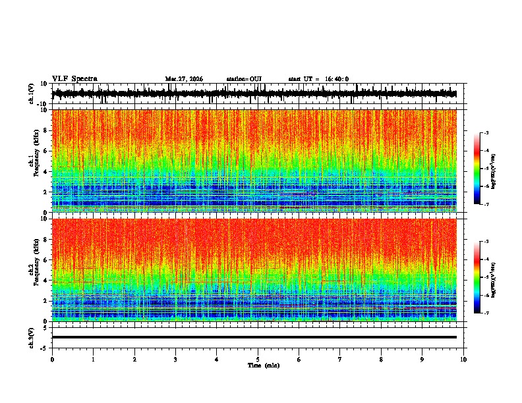Click the ch.1 PSD color scale bar
Image resolution: width=522 pixels, height=403 pixels.
pos(477,169)
